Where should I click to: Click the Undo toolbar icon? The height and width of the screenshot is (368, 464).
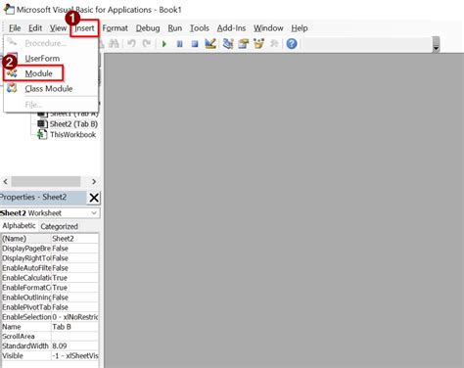pyautogui.click(x=131, y=43)
